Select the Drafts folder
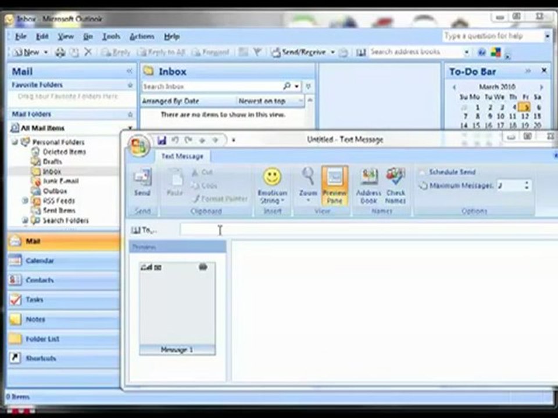The height and width of the screenshot is (418, 558). (x=52, y=162)
